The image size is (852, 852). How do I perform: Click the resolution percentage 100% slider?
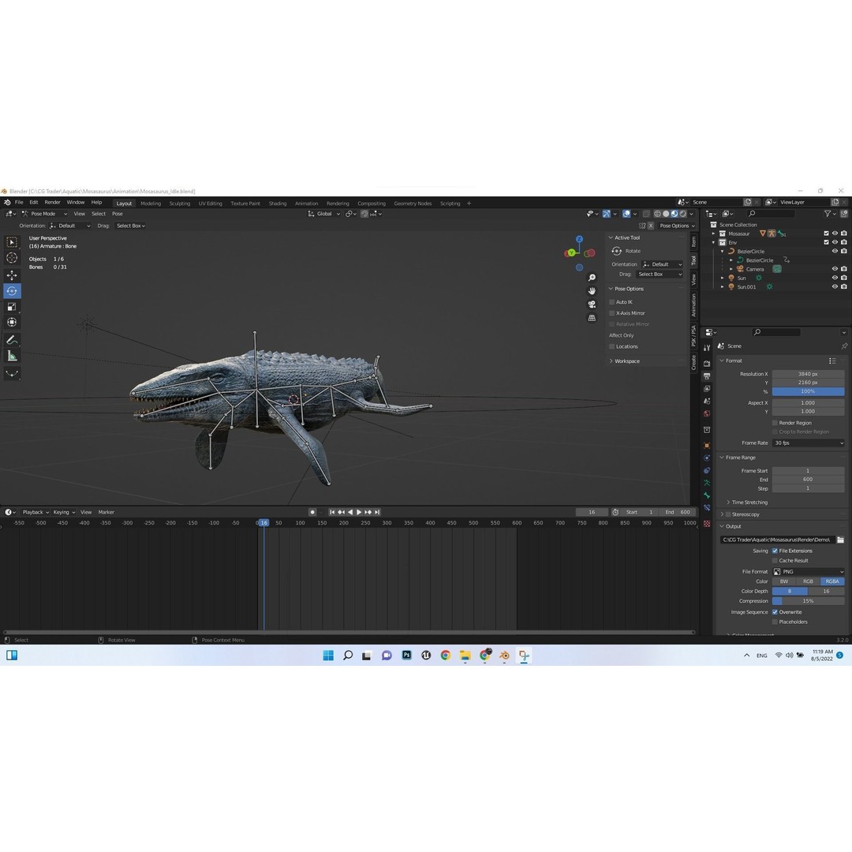(x=809, y=392)
